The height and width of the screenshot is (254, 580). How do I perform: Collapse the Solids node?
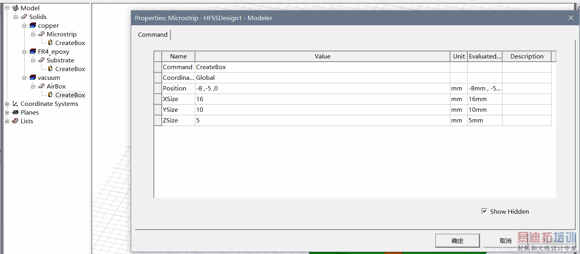coord(15,17)
